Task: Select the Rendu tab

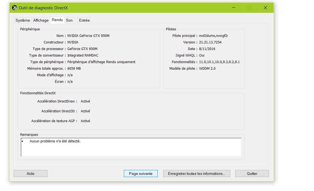Action: (57, 20)
